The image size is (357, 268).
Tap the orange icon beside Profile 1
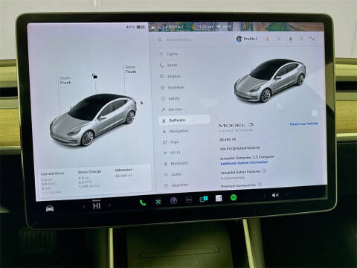click(x=267, y=39)
